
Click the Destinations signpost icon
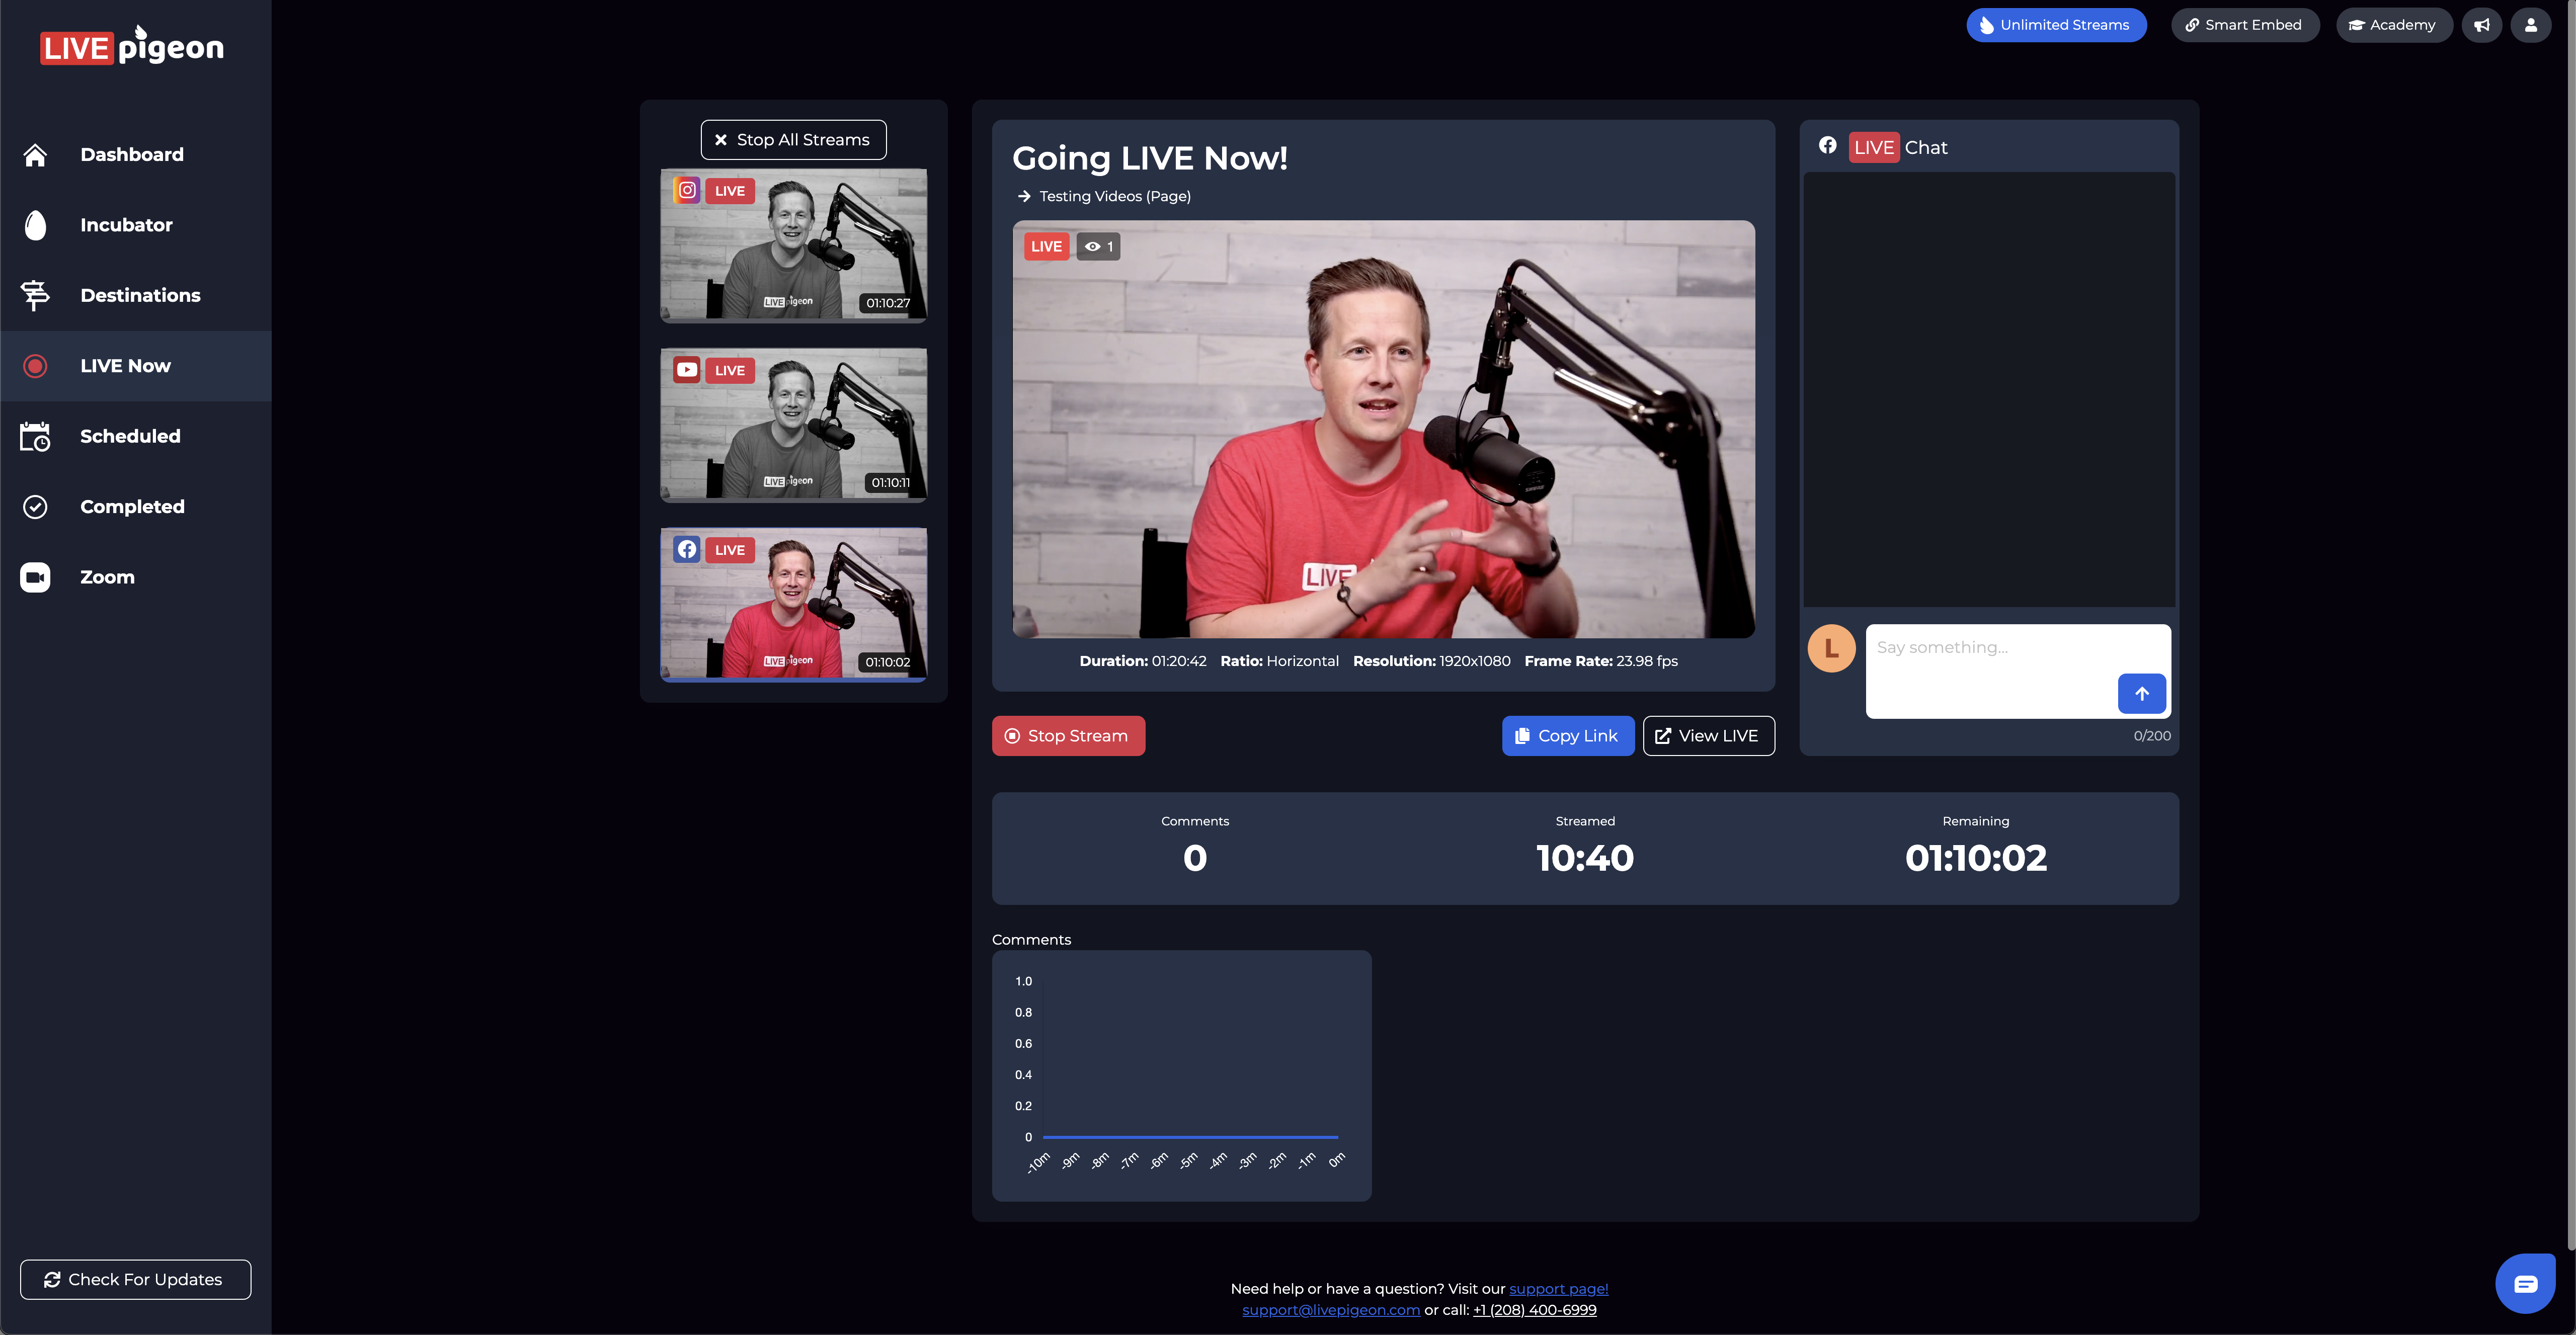(35, 295)
